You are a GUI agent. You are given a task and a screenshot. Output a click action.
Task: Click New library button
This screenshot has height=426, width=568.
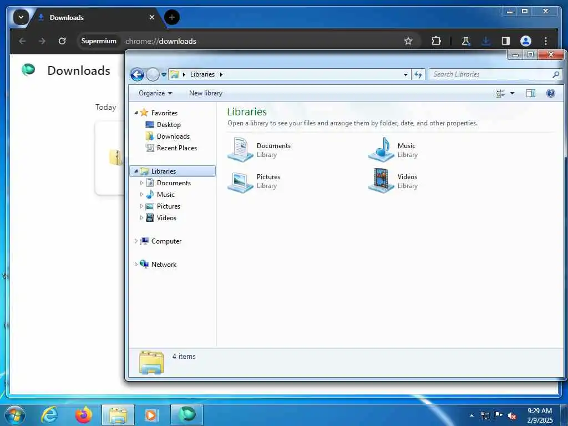click(x=206, y=93)
